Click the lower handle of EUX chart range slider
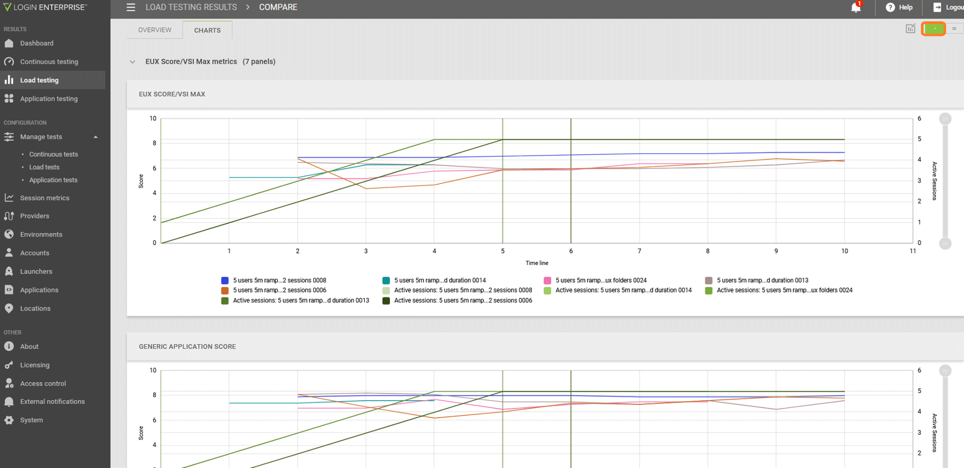This screenshot has height=468, width=964. click(x=945, y=243)
